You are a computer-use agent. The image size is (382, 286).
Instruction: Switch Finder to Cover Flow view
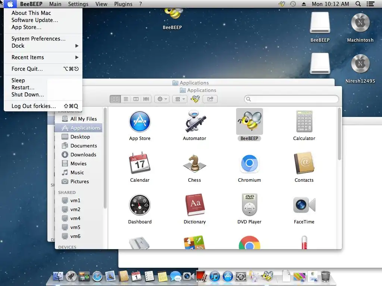[x=146, y=99]
